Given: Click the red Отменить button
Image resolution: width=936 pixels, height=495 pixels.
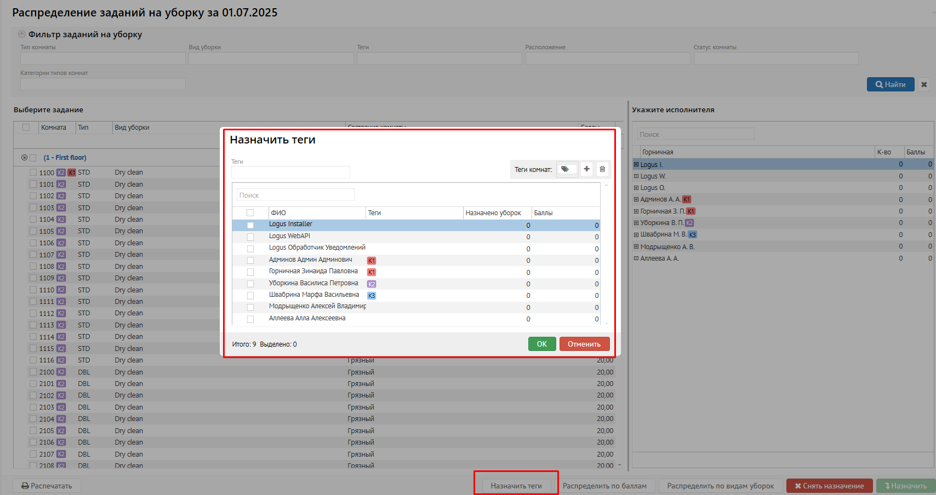Looking at the screenshot, I should point(584,344).
